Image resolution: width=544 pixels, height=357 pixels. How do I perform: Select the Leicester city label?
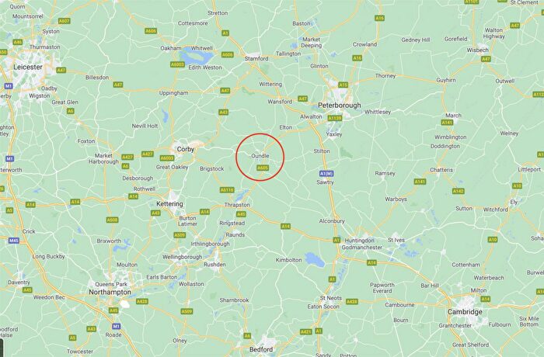click(28, 67)
